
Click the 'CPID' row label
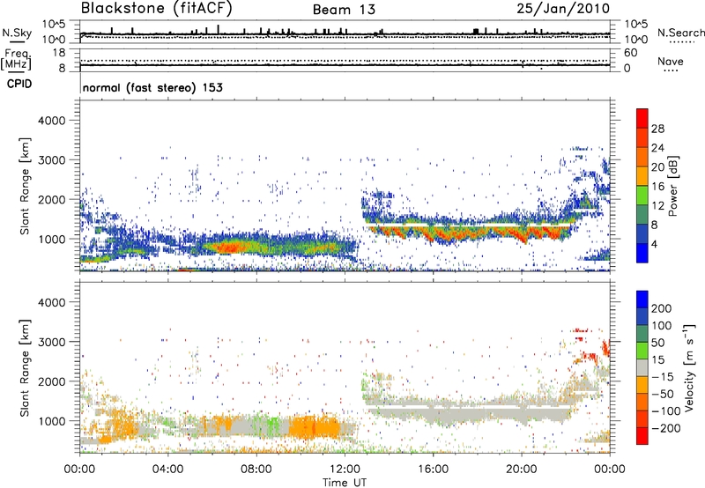pyautogui.click(x=19, y=84)
